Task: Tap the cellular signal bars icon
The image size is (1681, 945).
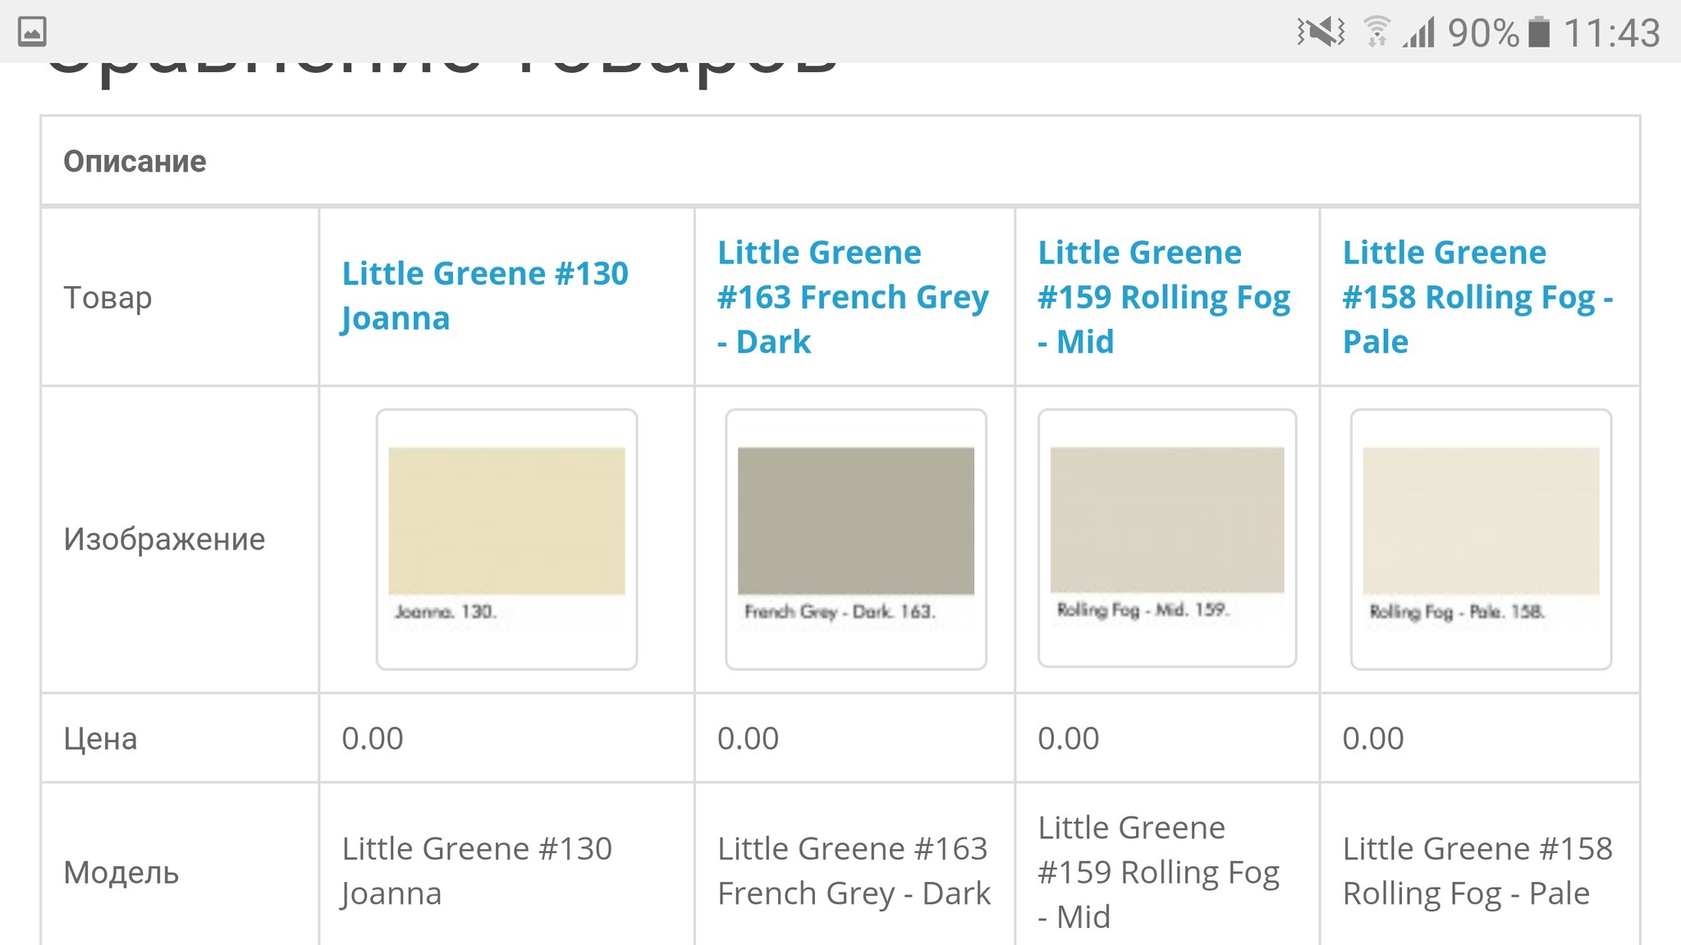Action: [x=1419, y=32]
